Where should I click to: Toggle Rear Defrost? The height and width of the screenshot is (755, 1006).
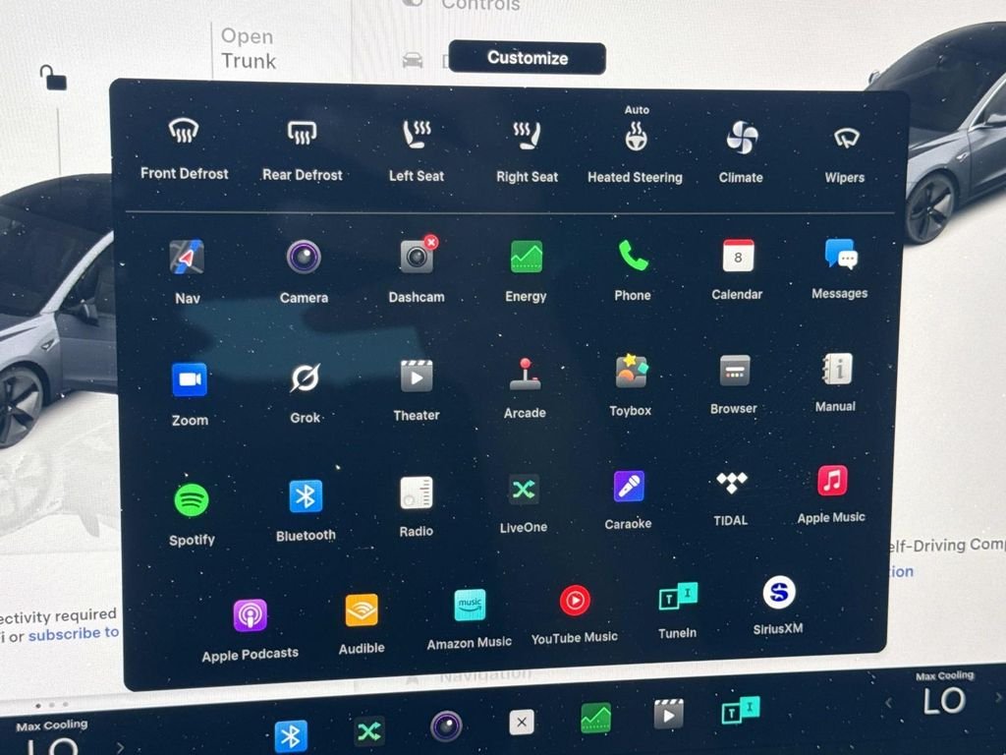(x=303, y=150)
